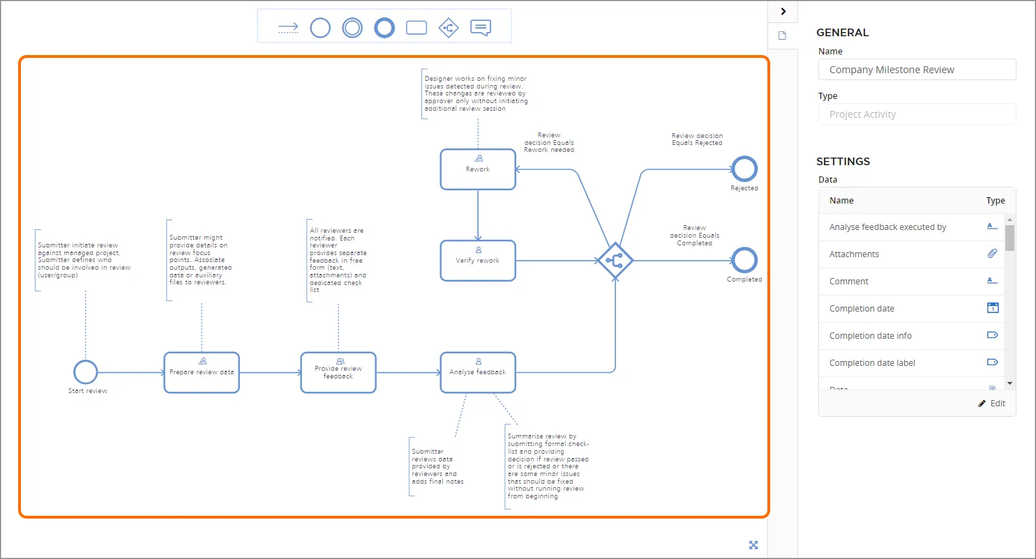Click annotation starting All reviewers are notified
This screenshot has width=1036, height=559.
pos(338,260)
